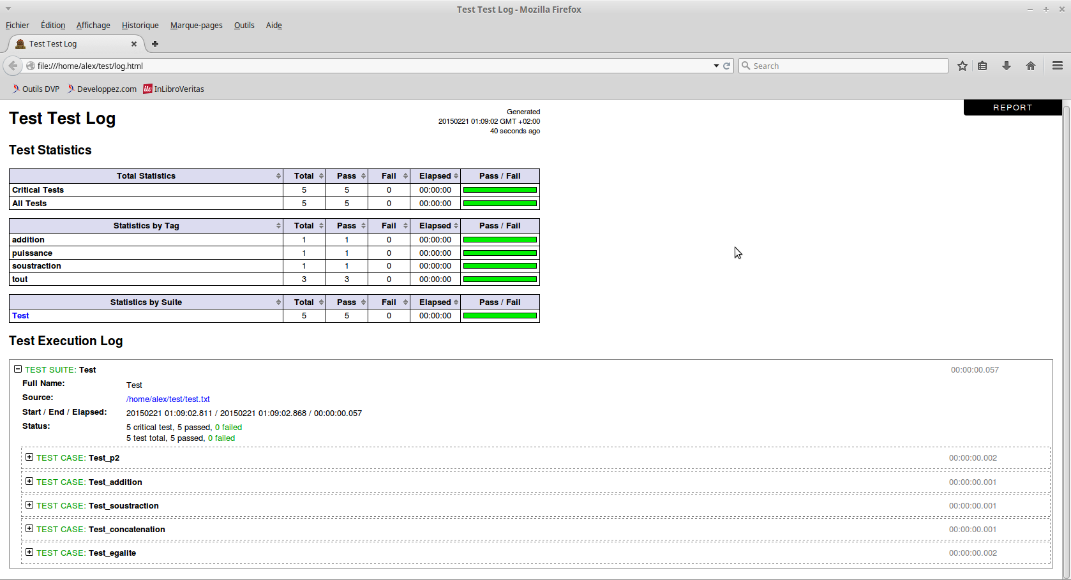Click the bookmark star icon
The height and width of the screenshot is (580, 1071).
pos(962,66)
